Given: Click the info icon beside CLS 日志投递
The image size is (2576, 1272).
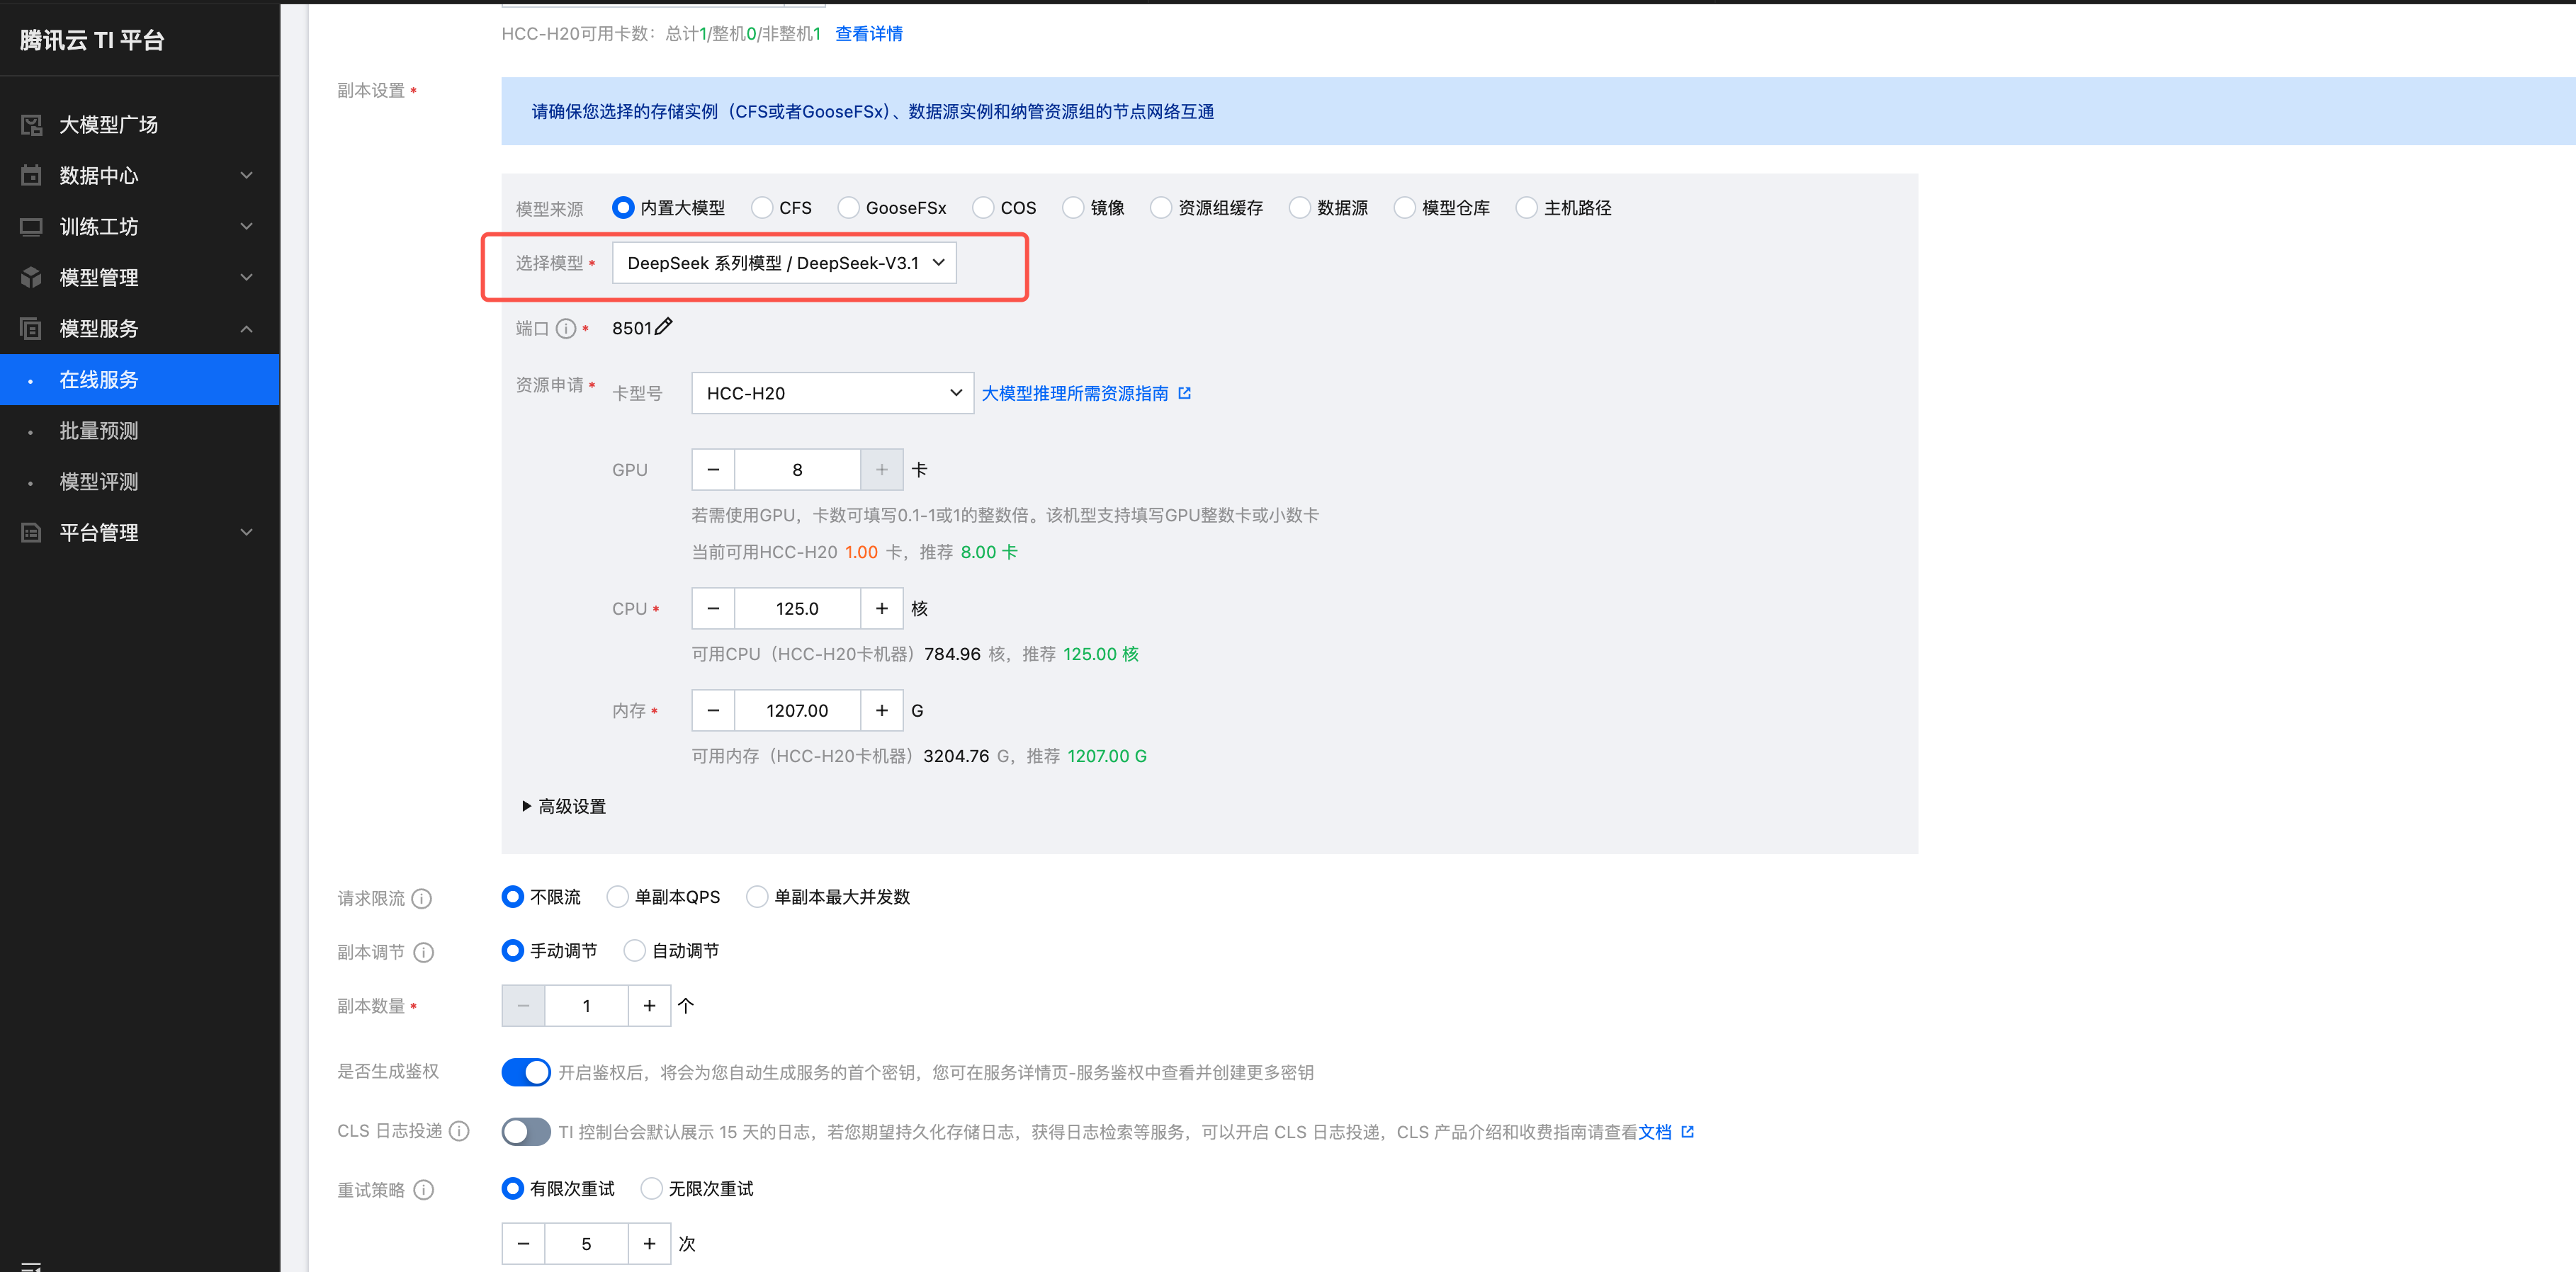Looking at the screenshot, I should (x=459, y=1131).
